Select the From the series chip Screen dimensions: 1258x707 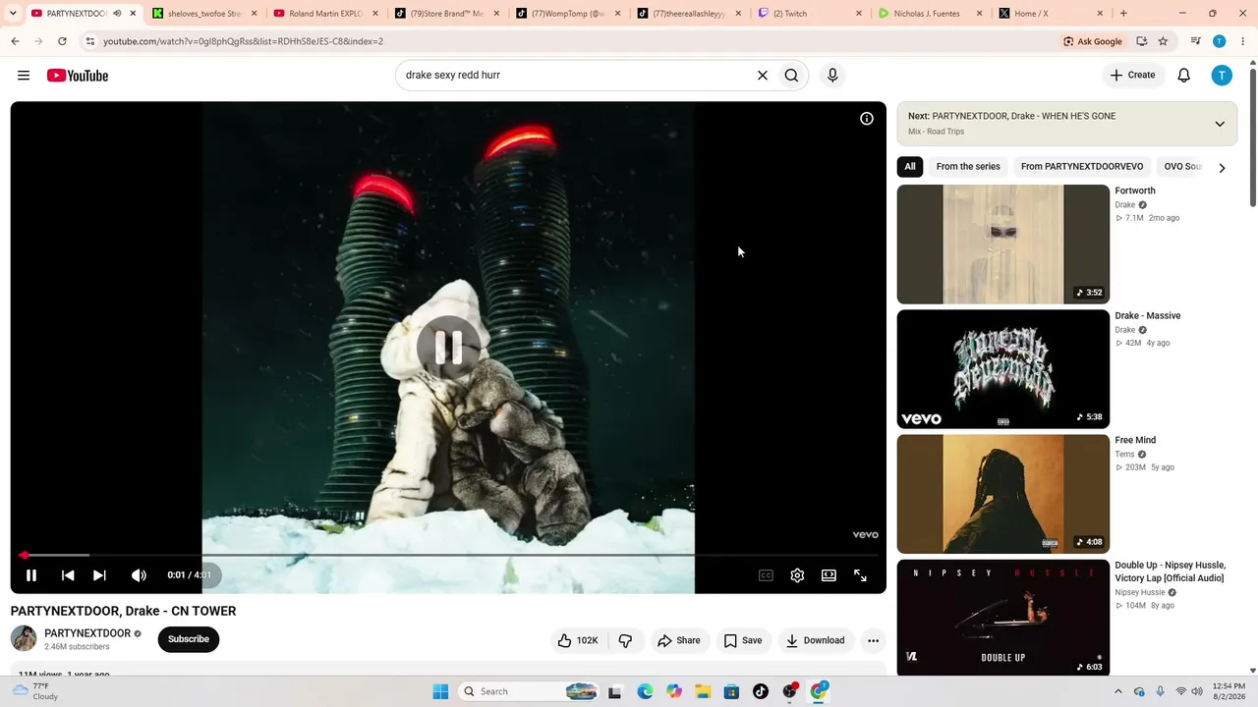coord(968,167)
